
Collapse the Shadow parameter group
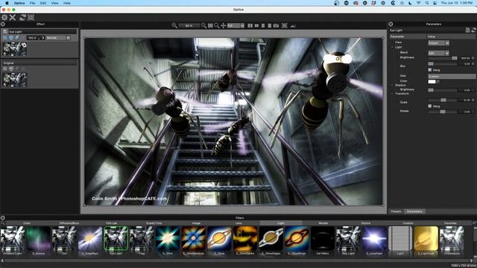[393, 86]
